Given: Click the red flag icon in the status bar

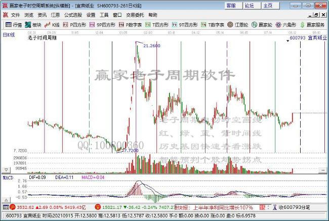Looking at the screenshot, I should 262,207.
